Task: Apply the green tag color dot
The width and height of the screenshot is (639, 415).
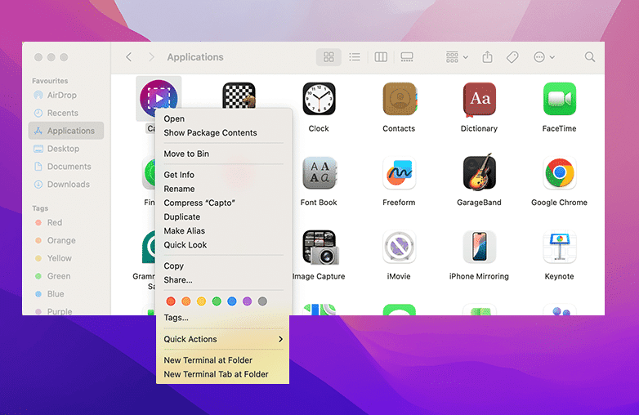Action: (x=217, y=301)
